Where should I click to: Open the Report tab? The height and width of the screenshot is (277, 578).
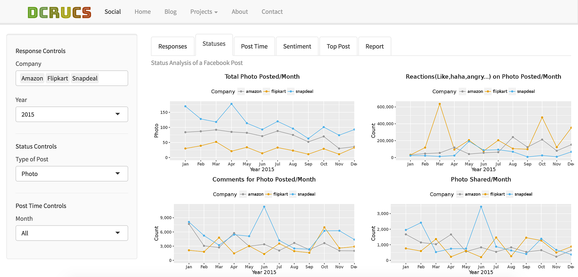(x=375, y=46)
